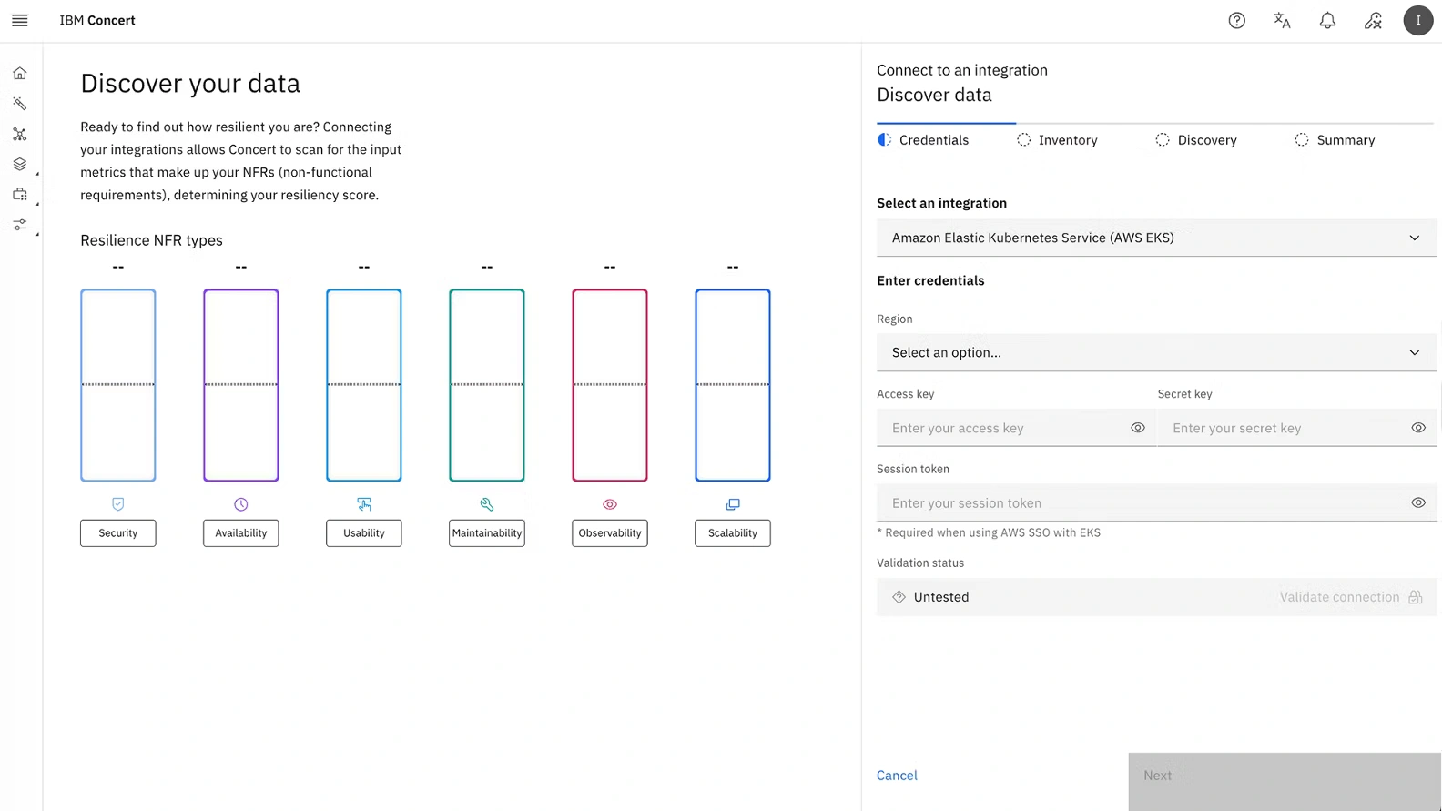Click the language translate icon

point(1282,20)
